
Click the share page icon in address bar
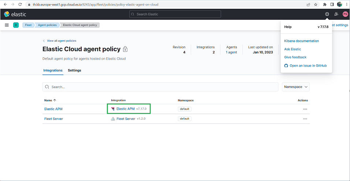[308, 4]
